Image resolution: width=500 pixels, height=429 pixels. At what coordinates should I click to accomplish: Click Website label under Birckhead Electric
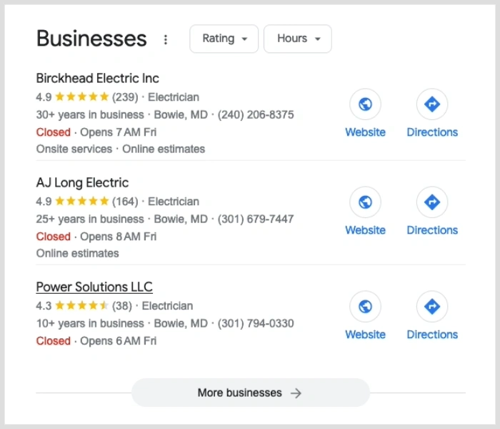pos(365,132)
